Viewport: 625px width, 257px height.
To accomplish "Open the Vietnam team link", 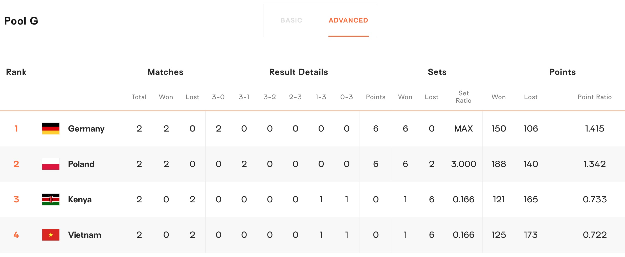I will coord(85,235).
